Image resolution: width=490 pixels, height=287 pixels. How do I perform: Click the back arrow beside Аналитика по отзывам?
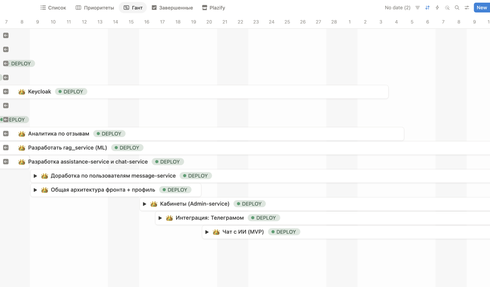tap(6, 134)
